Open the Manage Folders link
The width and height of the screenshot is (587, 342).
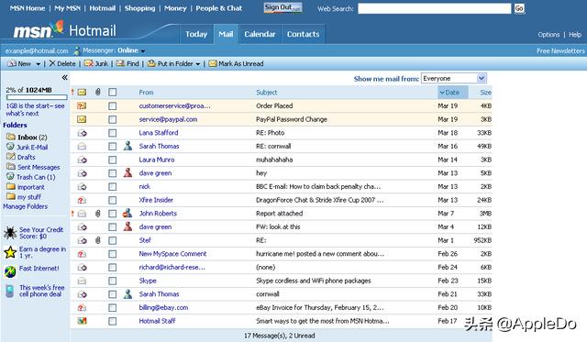point(25,206)
